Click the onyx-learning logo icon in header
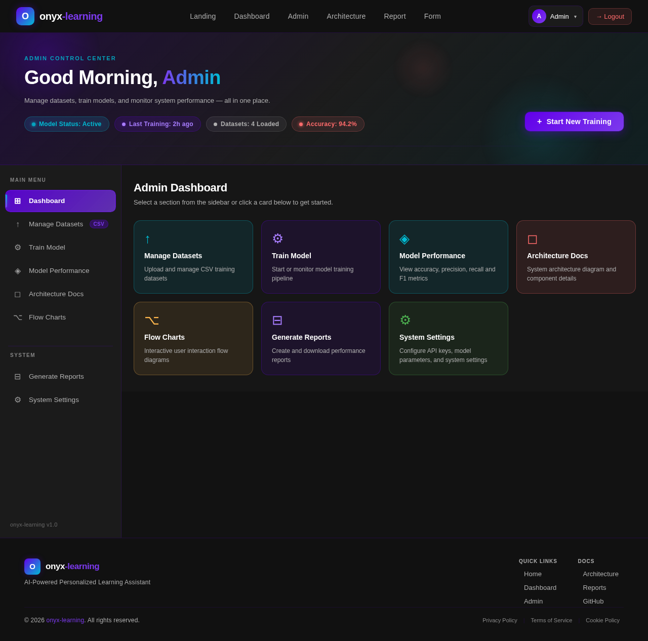Image resolution: width=648 pixels, height=641 pixels. point(25,16)
